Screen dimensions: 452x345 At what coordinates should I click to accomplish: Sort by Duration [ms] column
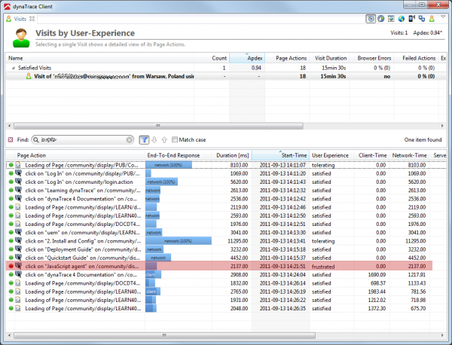click(231, 155)
